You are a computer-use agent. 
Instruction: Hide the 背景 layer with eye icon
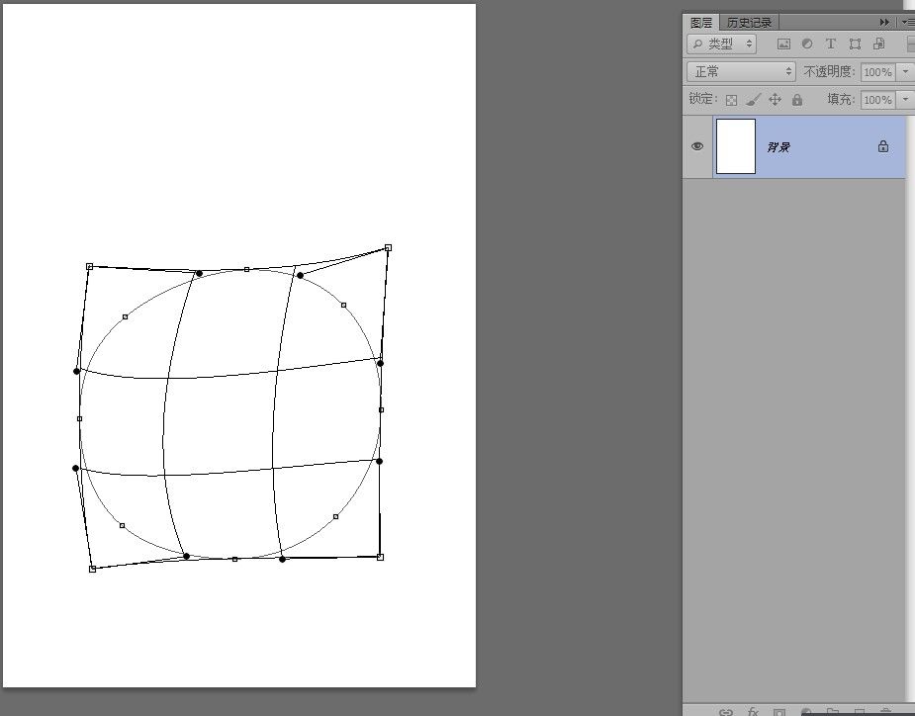point(697,146)
